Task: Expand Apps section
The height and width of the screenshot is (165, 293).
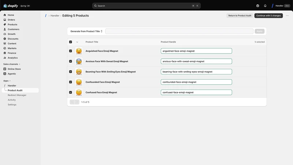Action: [x=7, y=81]
